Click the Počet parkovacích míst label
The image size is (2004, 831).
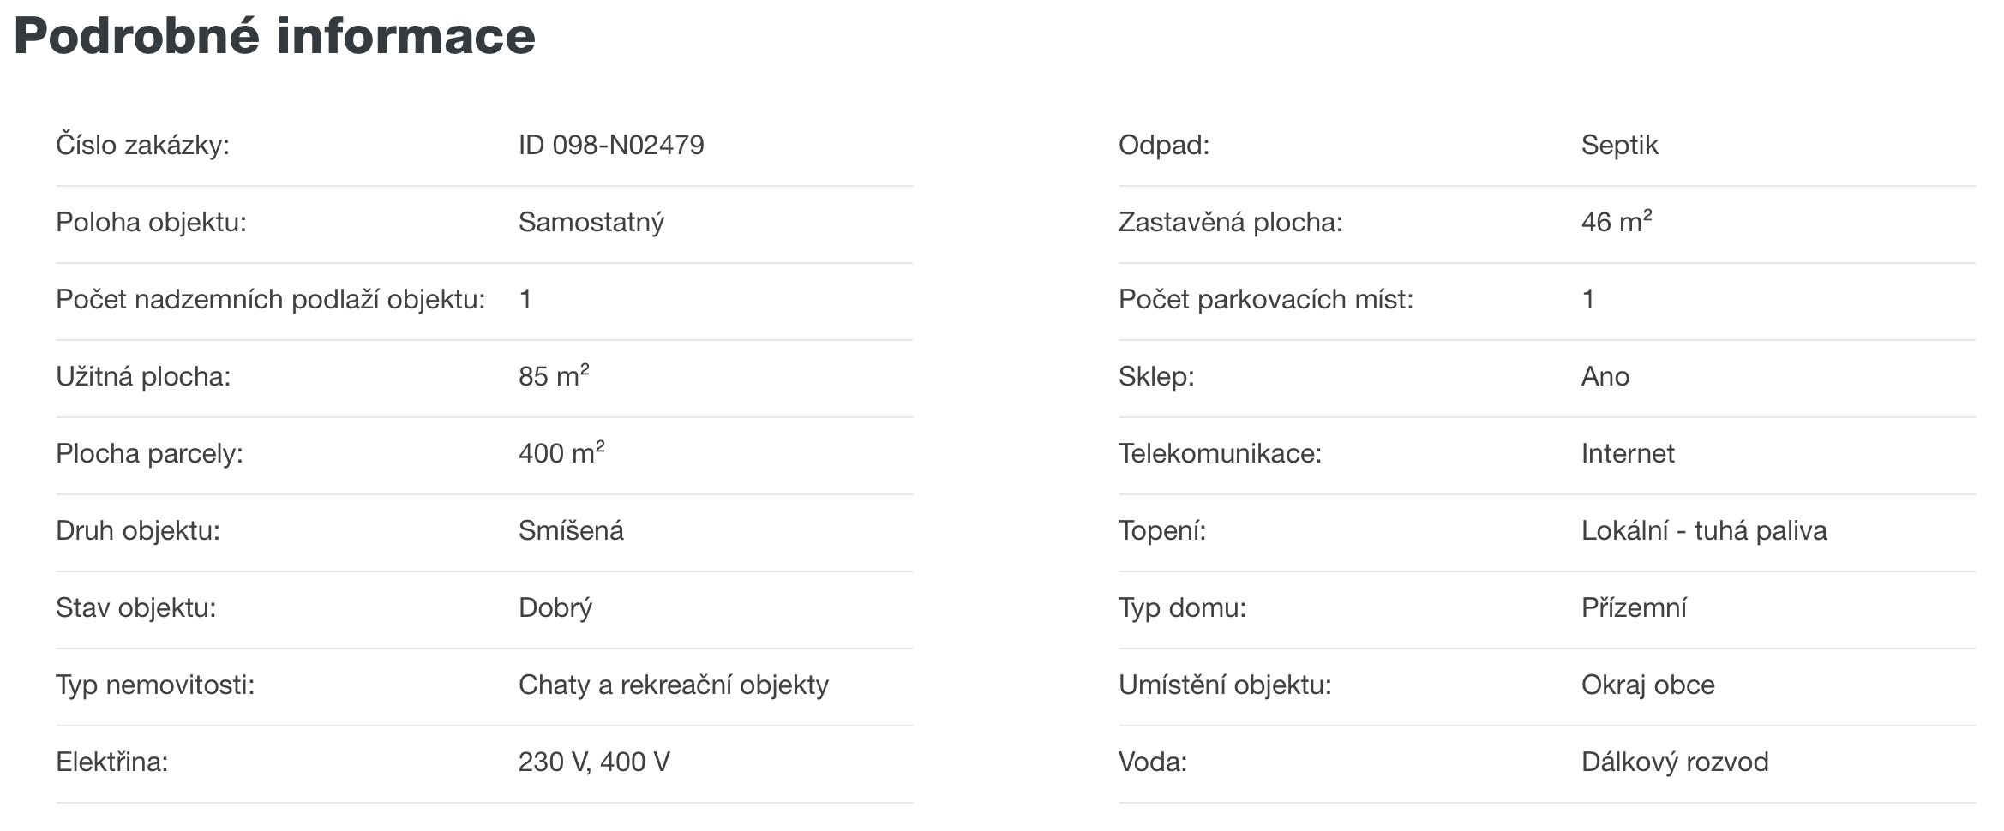[x=1266, y=300]
